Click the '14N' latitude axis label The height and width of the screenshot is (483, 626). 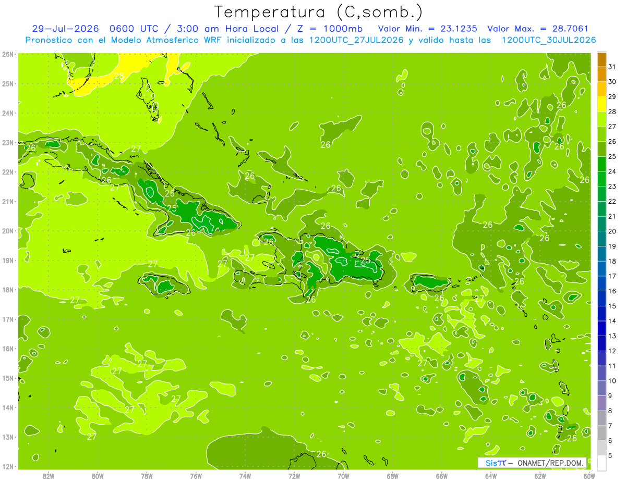click(8, 407)
